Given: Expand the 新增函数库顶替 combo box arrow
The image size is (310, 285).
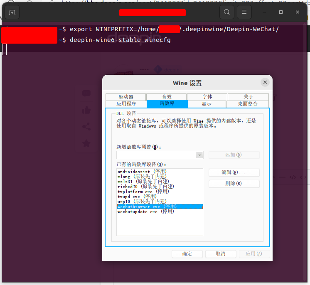Looking at the screenshot, I should pos(200,155).
